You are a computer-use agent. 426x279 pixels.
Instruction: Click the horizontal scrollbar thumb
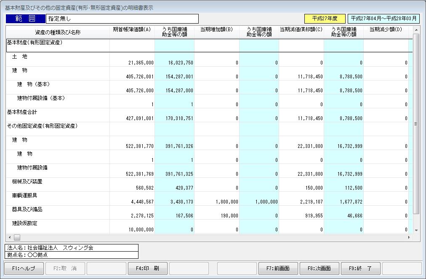point(17,238)
